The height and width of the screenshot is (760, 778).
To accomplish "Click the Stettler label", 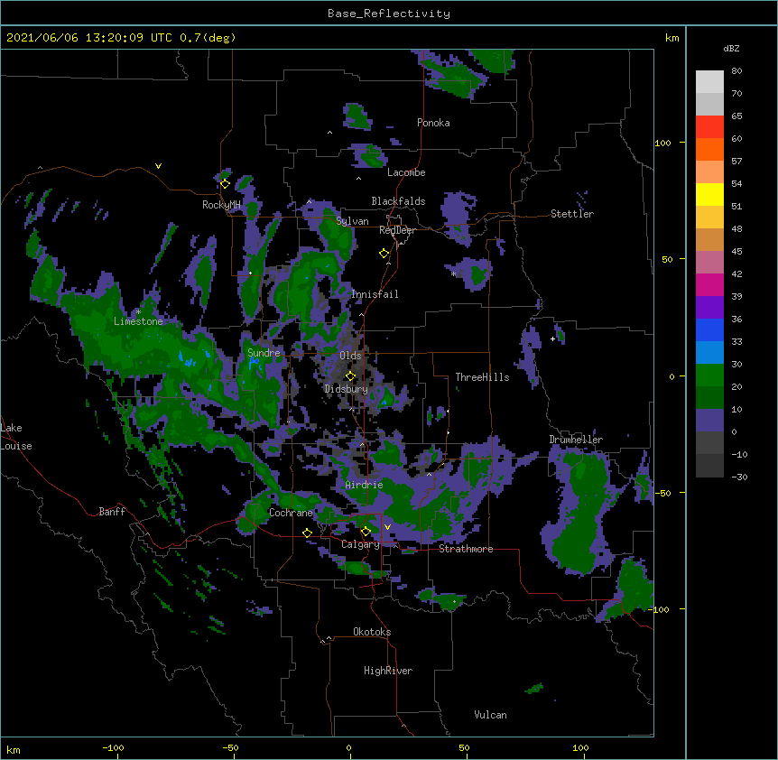I will tap(571, 214).
